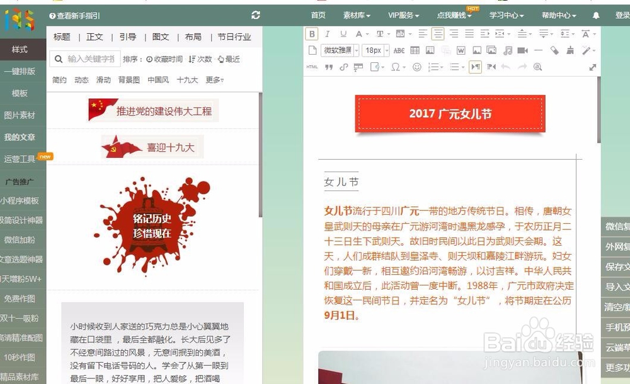
Task: Align text to the left
Action: pyautogui.click(x=423, y=34)
